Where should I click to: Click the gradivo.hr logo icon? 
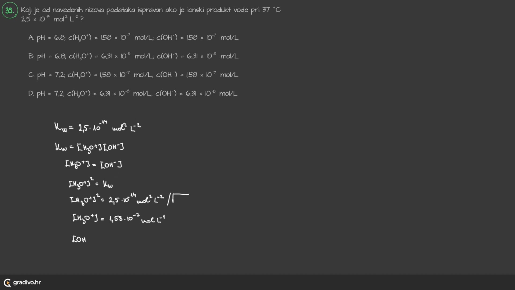coord(7,282)
